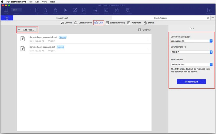Click the Document Language label
216x134 pixels.
[x=180, y=37]
